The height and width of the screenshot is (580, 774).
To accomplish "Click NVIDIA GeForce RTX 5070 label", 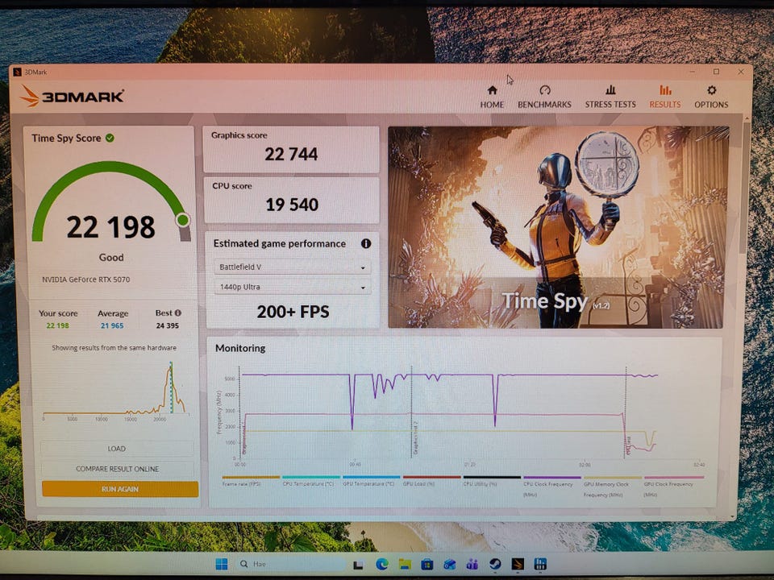I will coord(86,280).
